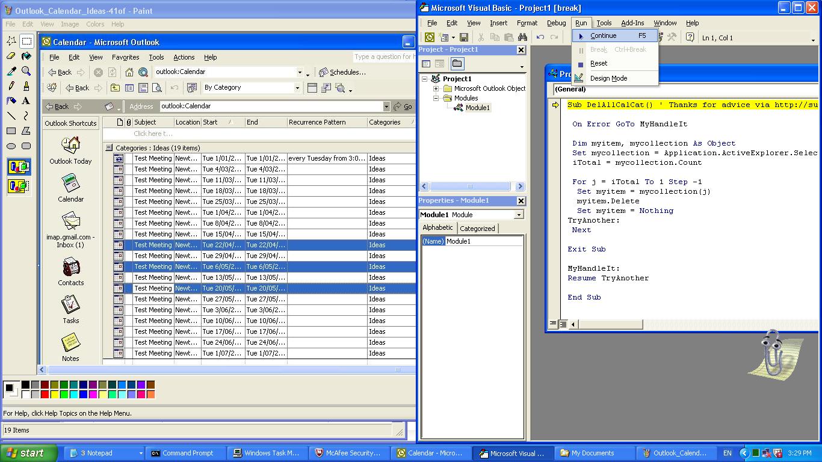Open the Module1 object dropdown in Properties

(x=519, y=215)
